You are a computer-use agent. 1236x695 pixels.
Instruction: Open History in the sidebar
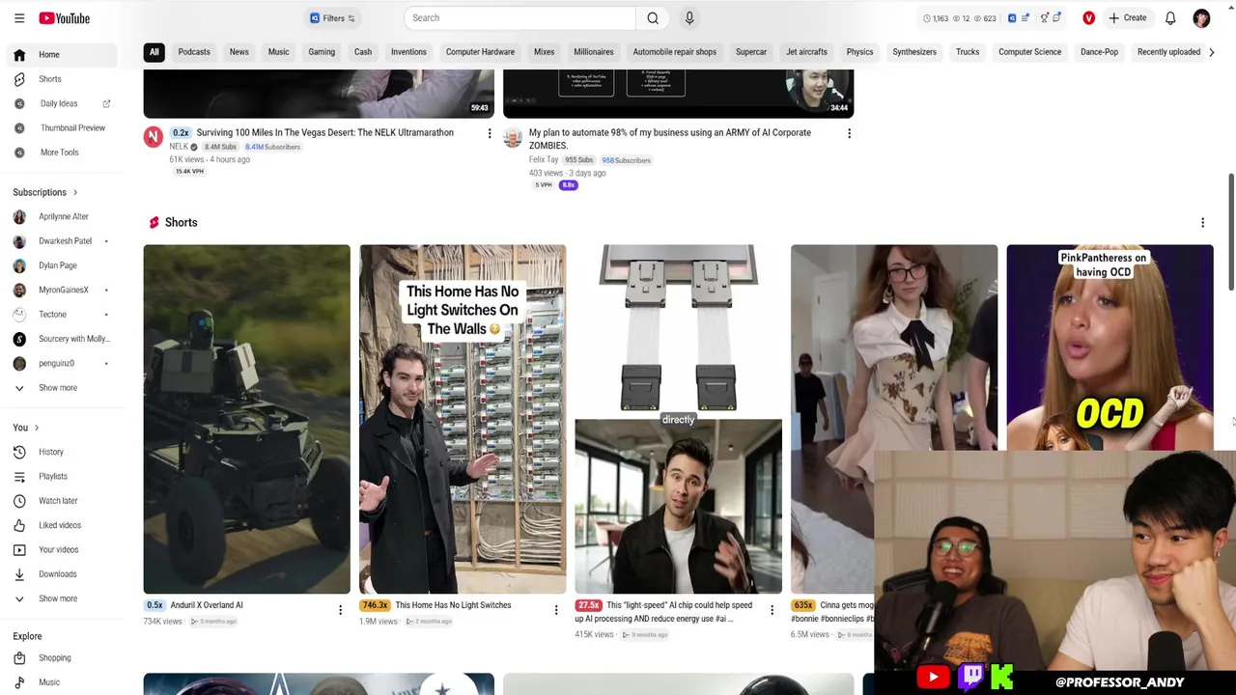pyautogui.click(x=62, y=452)
